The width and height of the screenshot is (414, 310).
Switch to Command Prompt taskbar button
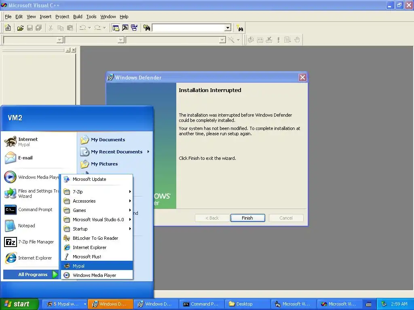pos(202,304)
